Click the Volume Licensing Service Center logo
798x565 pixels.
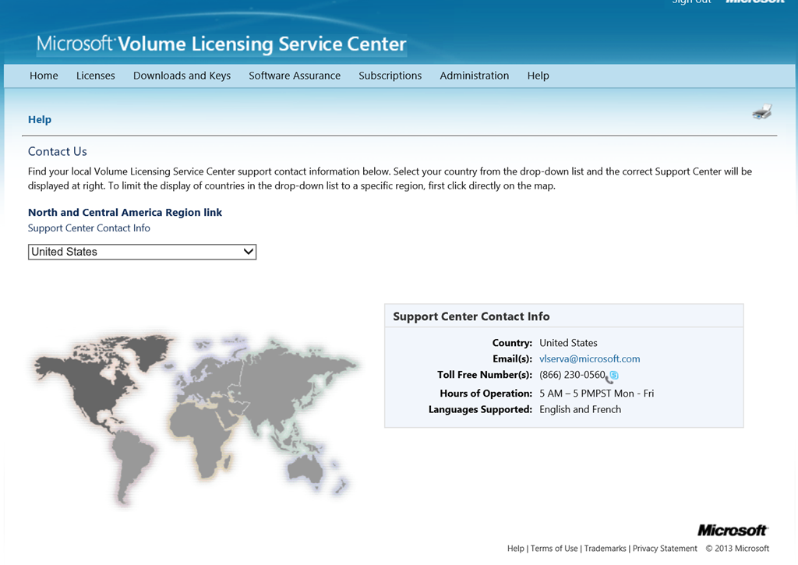pyautogui.click(x=221, y=44)
